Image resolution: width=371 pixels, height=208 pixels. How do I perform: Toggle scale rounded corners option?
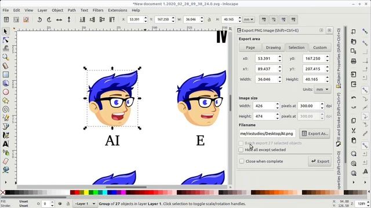pyautogui.click(x=274, y=20)
